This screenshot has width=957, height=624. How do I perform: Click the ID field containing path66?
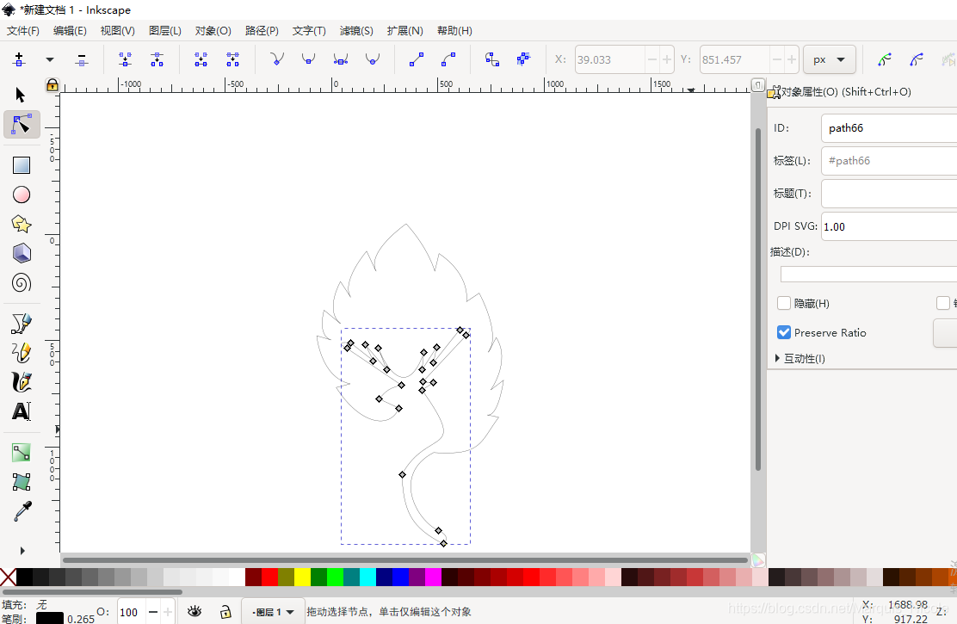pyautogui.click(x=889, y=127)
